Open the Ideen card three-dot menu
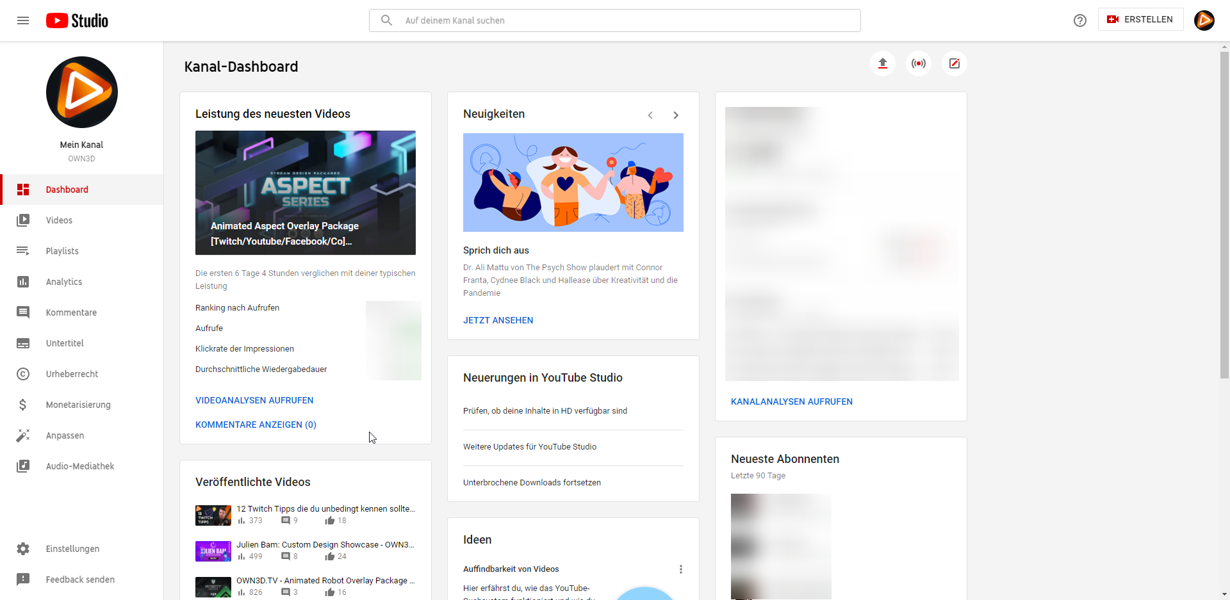 (x=680, y=569)
